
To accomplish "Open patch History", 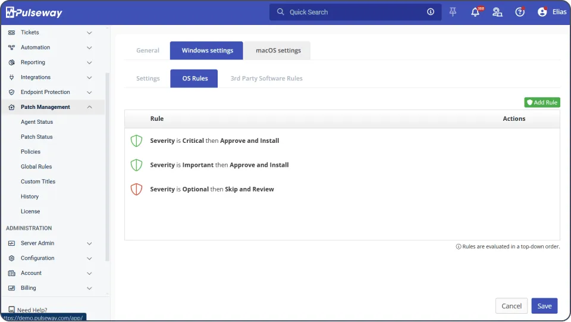I will coord(30,196).
